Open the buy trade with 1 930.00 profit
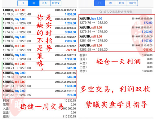This screenshot has width=155, height=119. [x=39, y=57]
